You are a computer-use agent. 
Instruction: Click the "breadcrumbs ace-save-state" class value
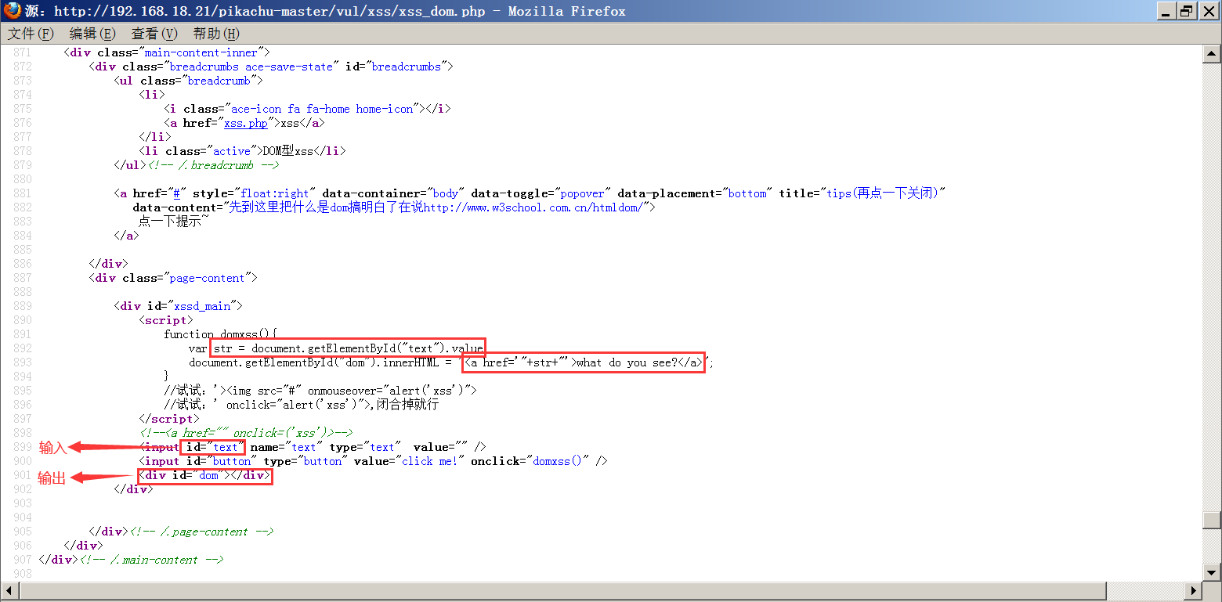pyautogui.click(x=251, y=67)
